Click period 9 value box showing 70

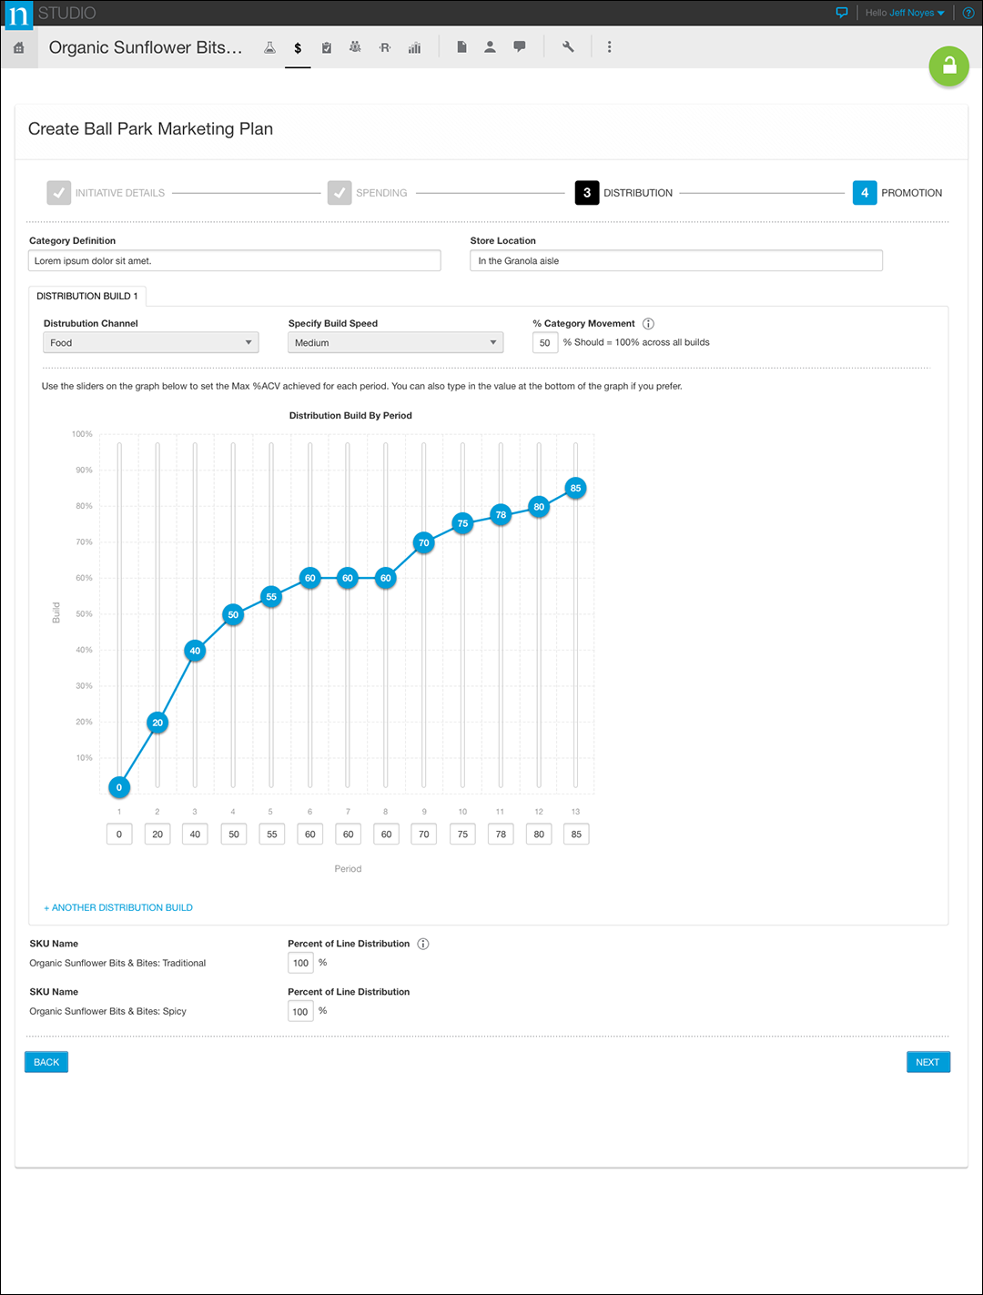click(424, 835)
